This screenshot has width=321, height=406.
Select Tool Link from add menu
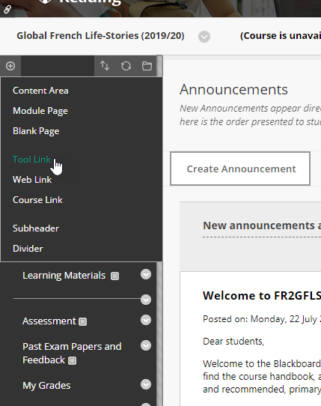click(32, 160)
